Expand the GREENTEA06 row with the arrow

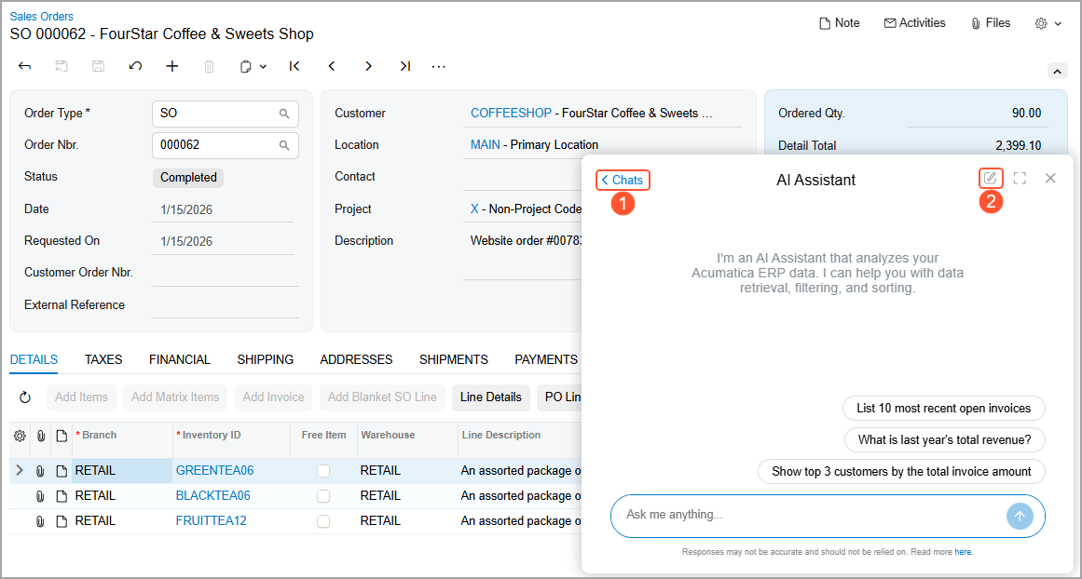click(20, 471)
